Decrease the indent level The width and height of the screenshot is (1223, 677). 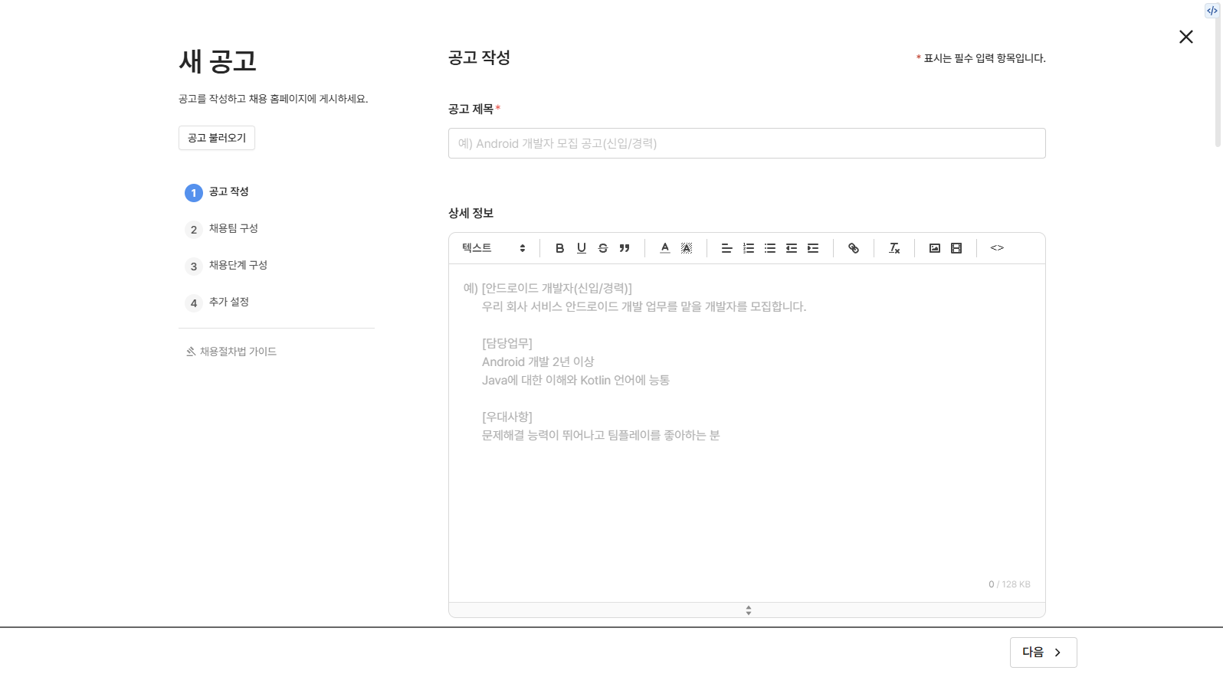tap(791, 248)
